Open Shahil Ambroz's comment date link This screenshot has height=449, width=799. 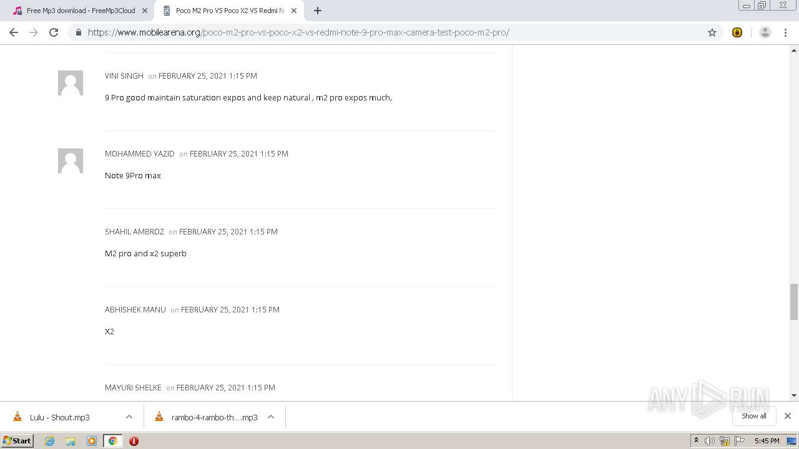click(228, 231)
